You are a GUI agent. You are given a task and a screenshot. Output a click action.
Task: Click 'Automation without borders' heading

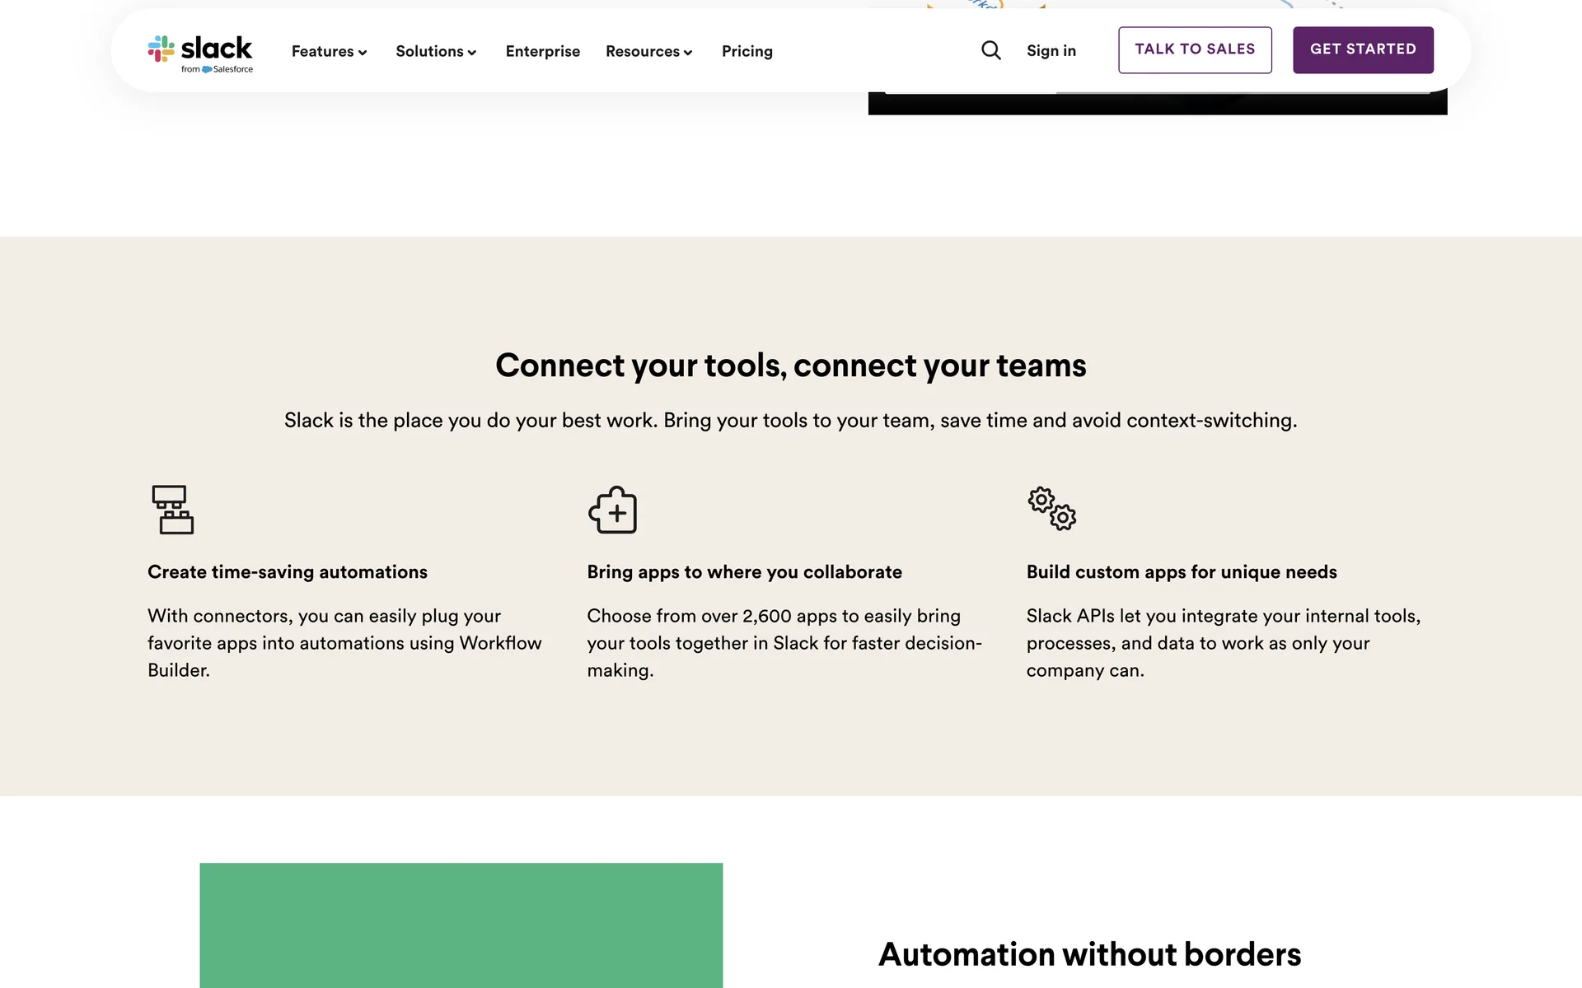click(x=1089, y=954)
